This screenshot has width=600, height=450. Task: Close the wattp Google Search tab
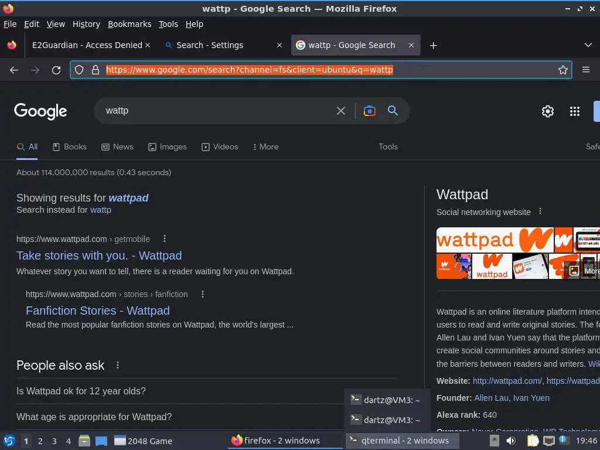point(411,45)
